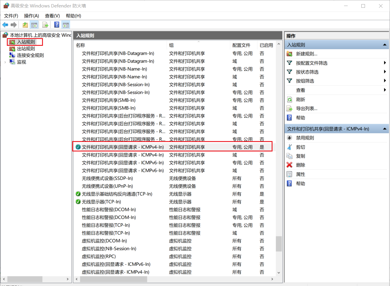The image size is (390, 286).
Task: Click the red X 删除 icon
Action: (289, 165)
